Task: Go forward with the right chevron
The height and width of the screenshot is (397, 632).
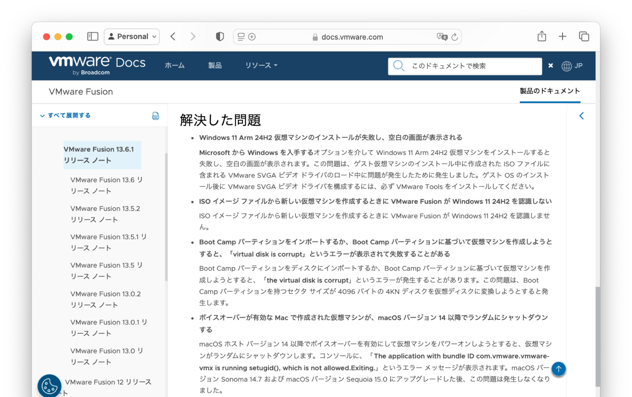Action: [x=193, y=37]
